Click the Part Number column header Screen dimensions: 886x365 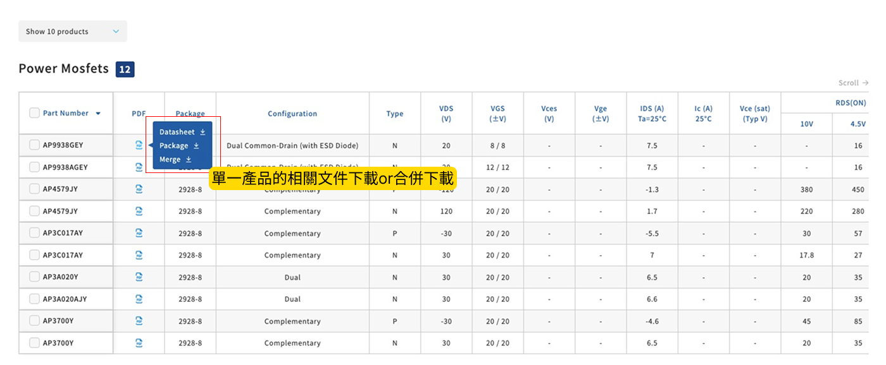(x=66, y=113)
